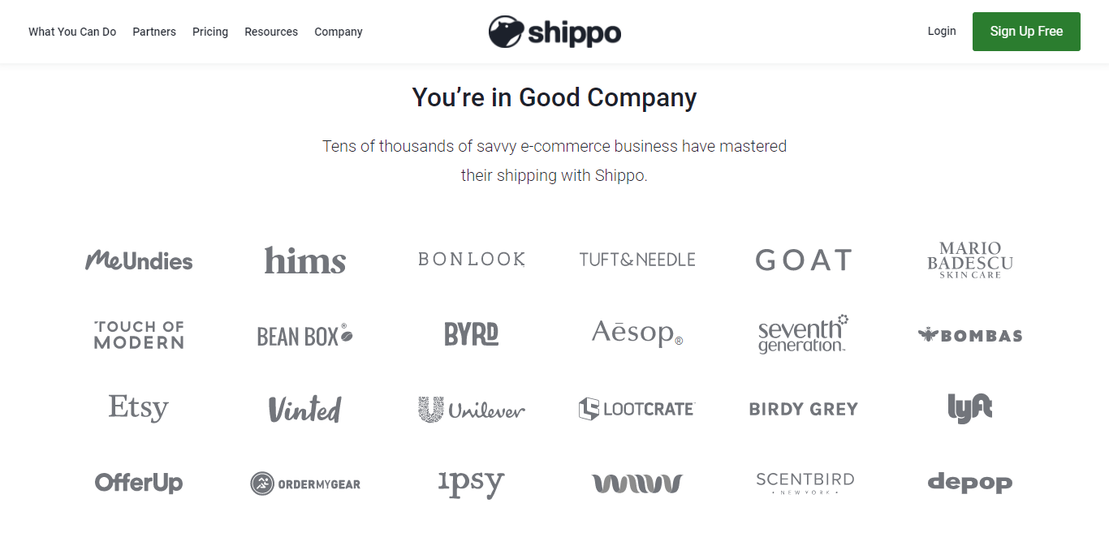Click the Seventh Generation logo
The image size is (1109, 533).
(804, 333)
